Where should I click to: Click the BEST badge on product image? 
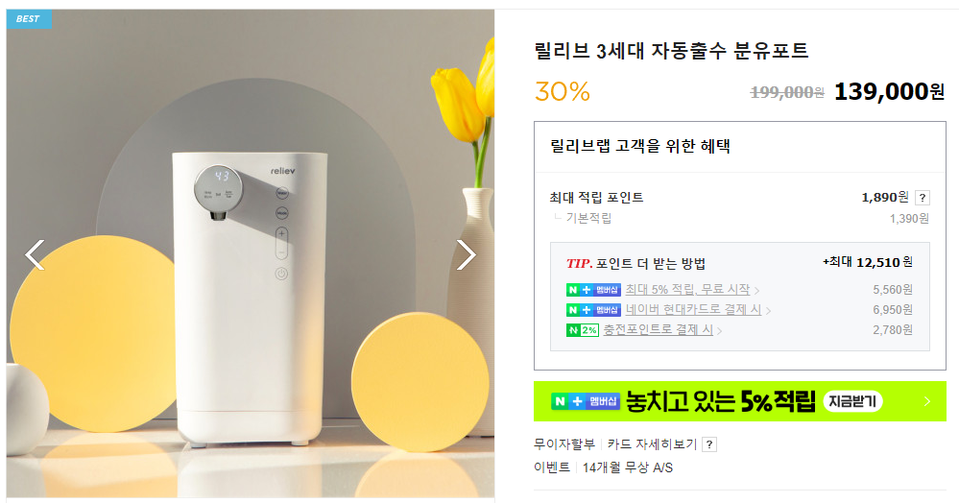click(x=28, y=19)
